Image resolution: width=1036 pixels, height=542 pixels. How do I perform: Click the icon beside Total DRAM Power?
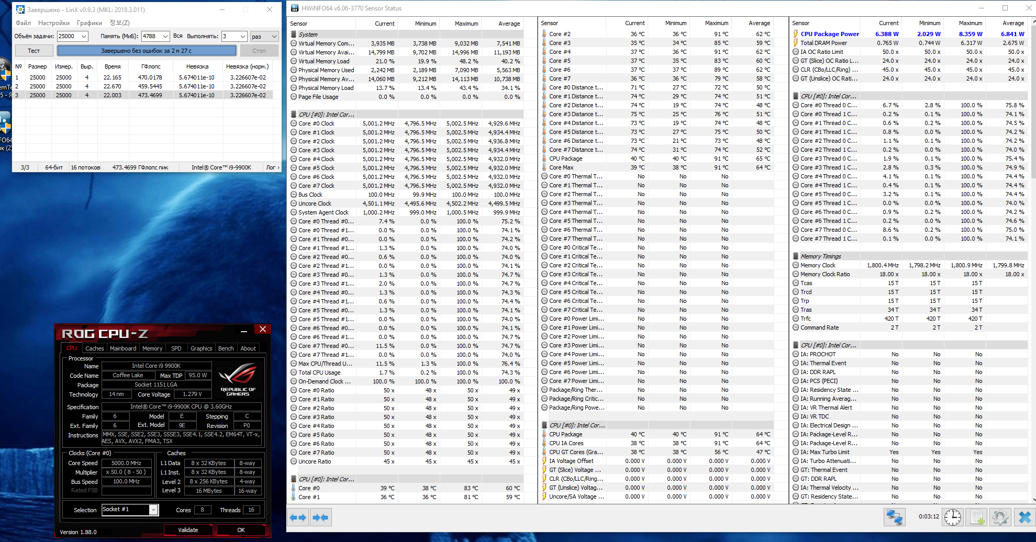click(x=796, y=43)
